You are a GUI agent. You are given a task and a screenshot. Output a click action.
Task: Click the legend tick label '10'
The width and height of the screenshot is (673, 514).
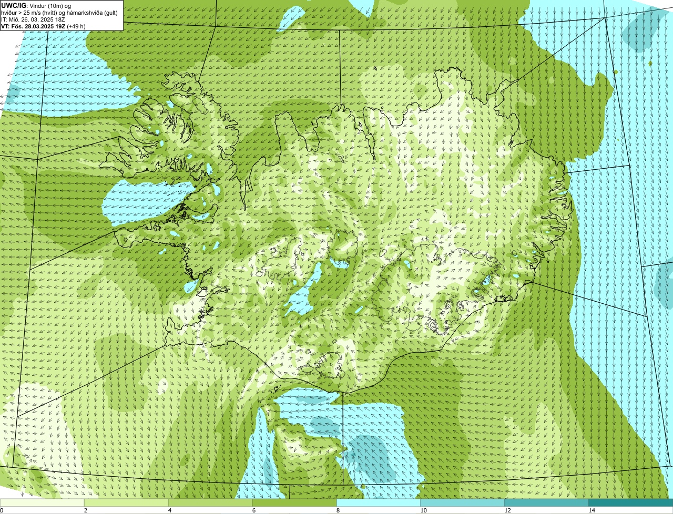[423, 510]
